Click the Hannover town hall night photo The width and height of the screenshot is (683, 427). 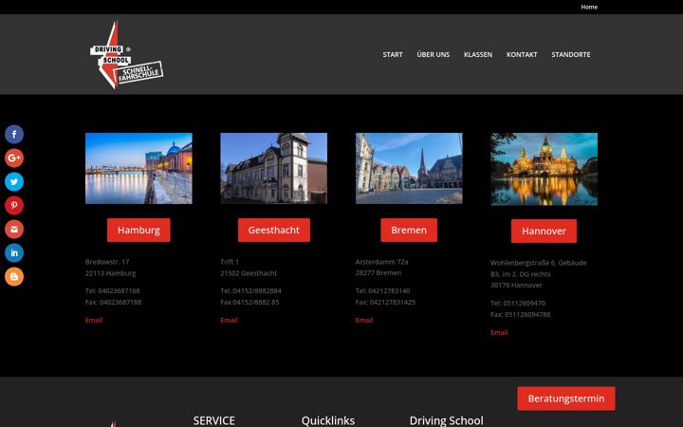[x=544, y=169]
